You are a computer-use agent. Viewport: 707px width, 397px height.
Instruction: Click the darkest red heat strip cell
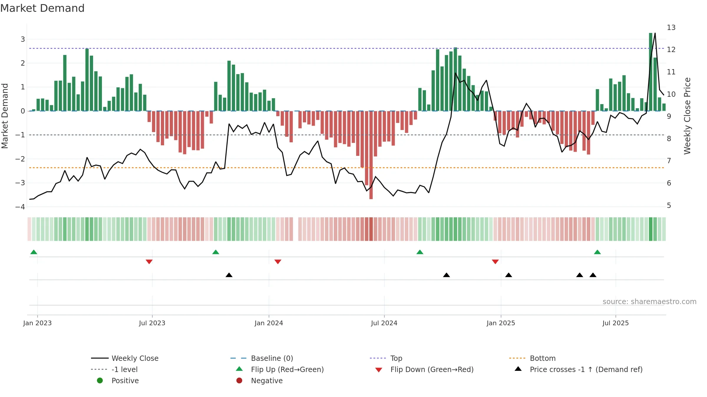[x=371, y=229]
